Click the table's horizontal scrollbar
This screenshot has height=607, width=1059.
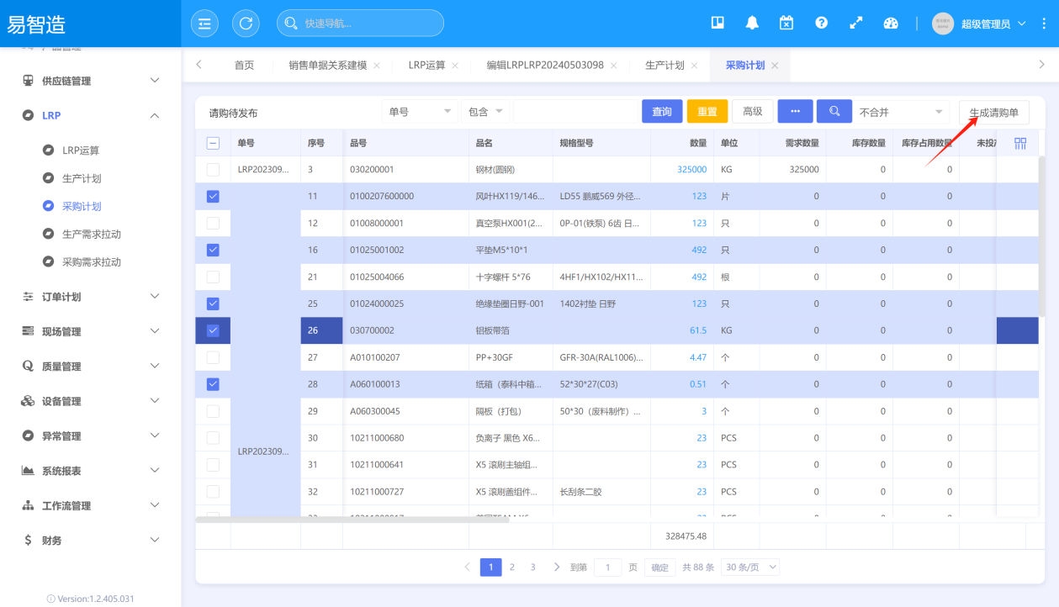353,520
